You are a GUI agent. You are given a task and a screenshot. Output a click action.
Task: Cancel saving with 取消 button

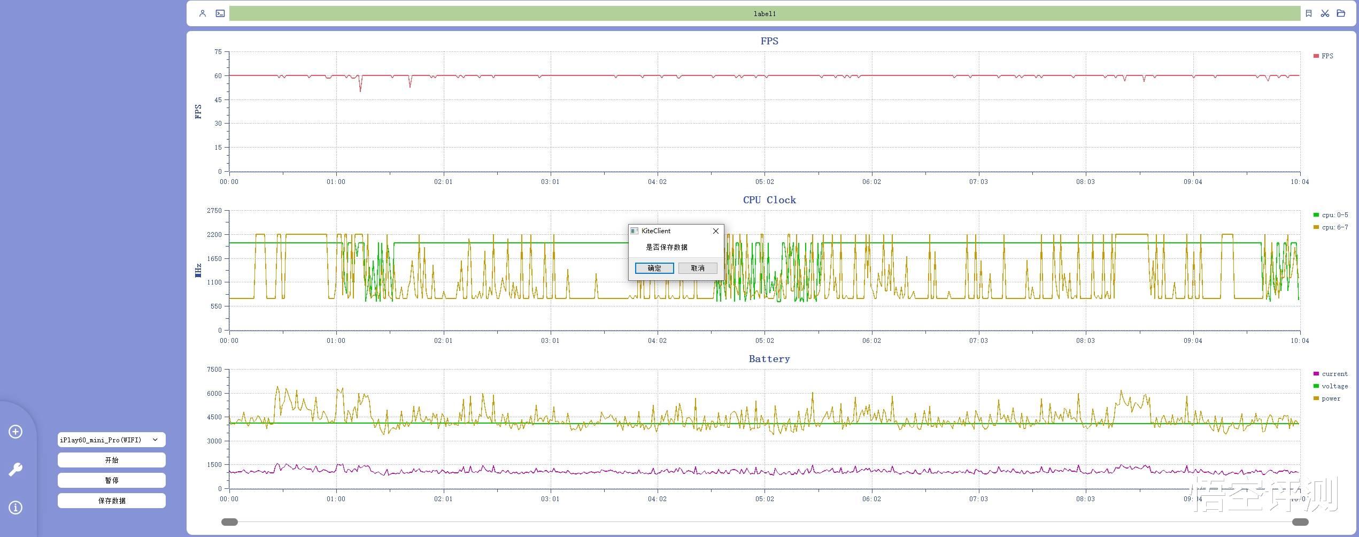(x=698, y=268)
